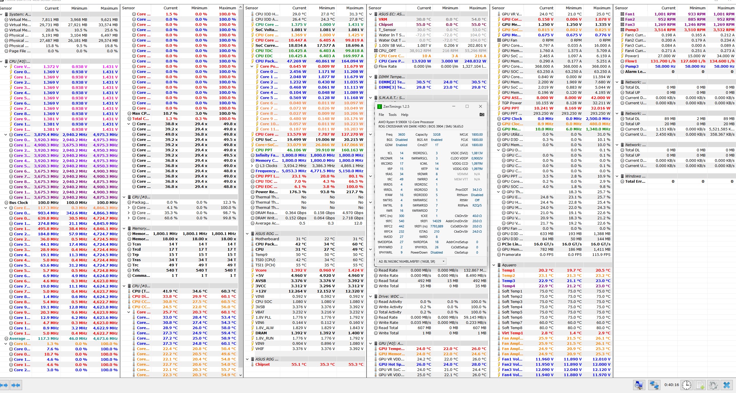Open the ZenTimings Tools menu
This screenshot has height=393, width=736.
click(392, 115)
